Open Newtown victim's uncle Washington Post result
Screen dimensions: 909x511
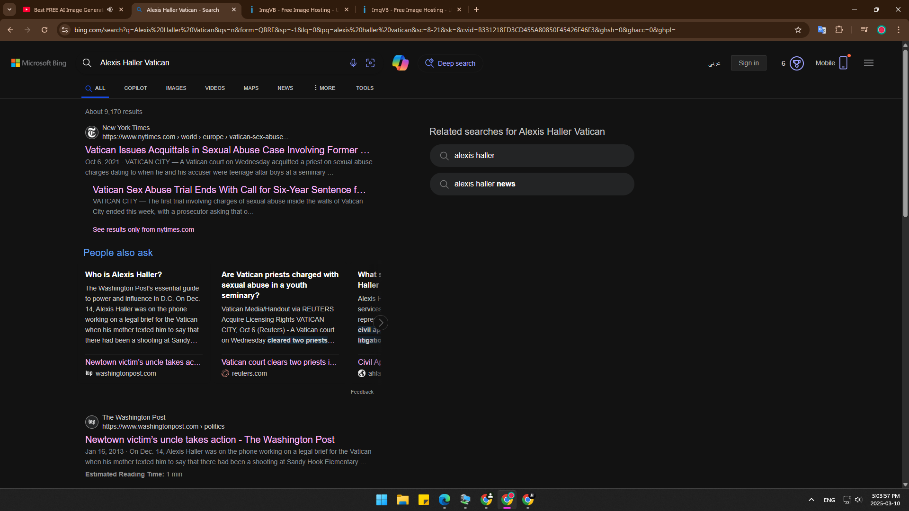[x=210, y=440]
